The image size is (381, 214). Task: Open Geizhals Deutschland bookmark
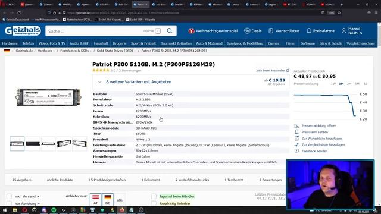point(15,20)
